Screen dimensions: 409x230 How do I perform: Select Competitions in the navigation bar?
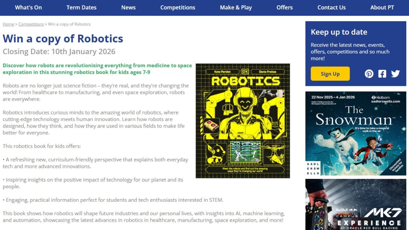178,7
